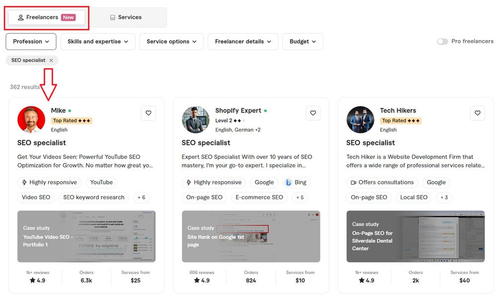Select the YouTube tag on Mike's card

[x=101, y=182]
